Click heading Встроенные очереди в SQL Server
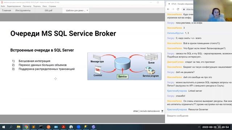 coord(42,50)
